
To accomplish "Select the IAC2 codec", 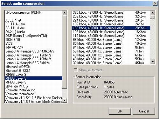I will [x=33, y=43].
